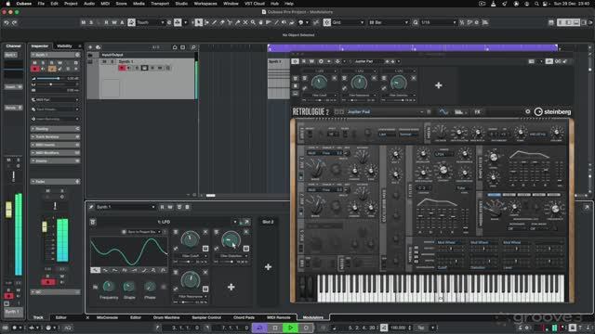This screenshot has width=595, height=334.
Task: Open Retrologue oscillator waveform page
Action: click(443, 111)
